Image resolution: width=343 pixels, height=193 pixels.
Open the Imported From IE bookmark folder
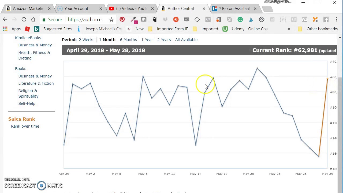click(168, 29)
